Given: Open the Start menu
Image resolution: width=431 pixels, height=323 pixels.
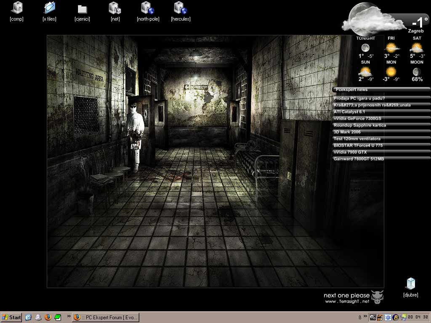Looking at the screenshot, I should pos(11,317).
